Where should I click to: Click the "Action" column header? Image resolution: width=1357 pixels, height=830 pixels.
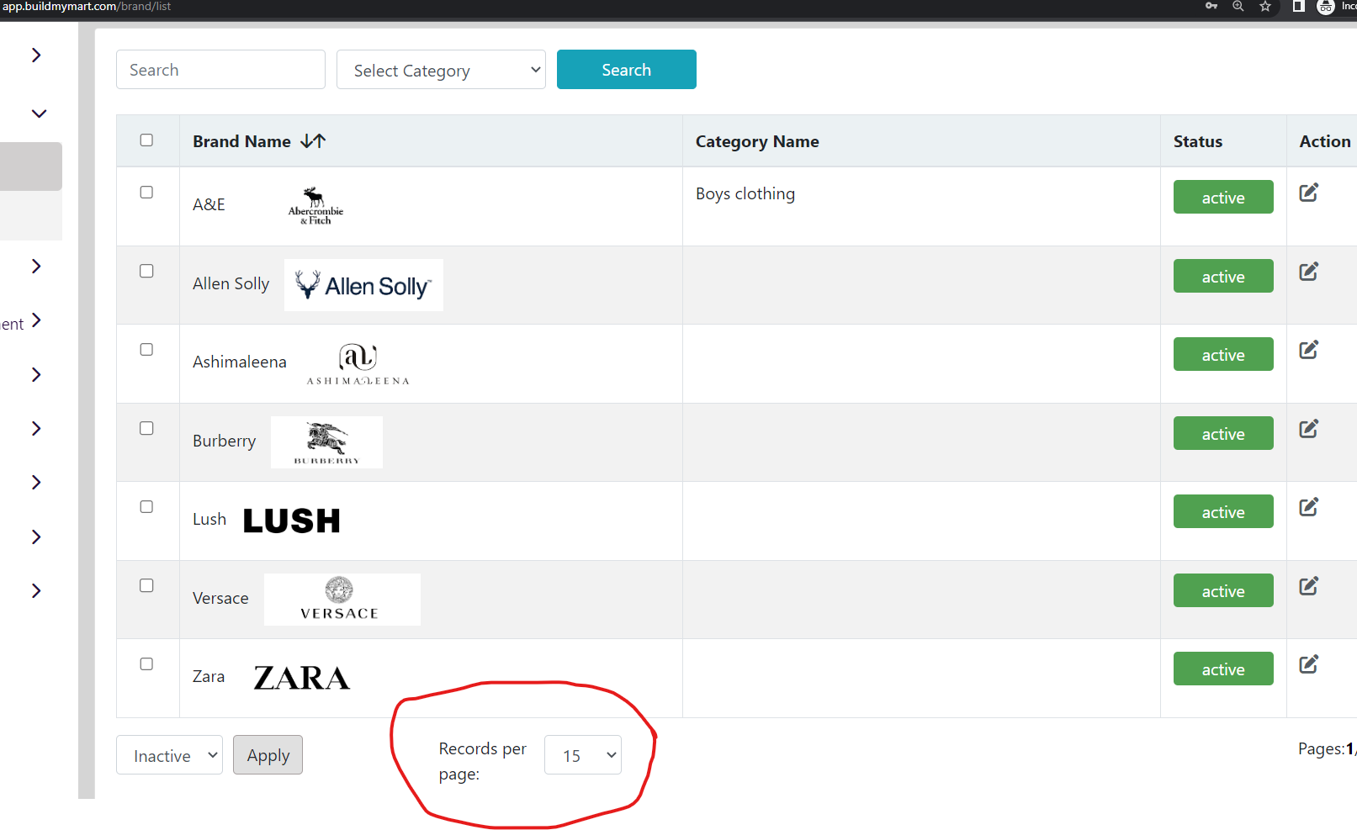[x=1325, y=141]
